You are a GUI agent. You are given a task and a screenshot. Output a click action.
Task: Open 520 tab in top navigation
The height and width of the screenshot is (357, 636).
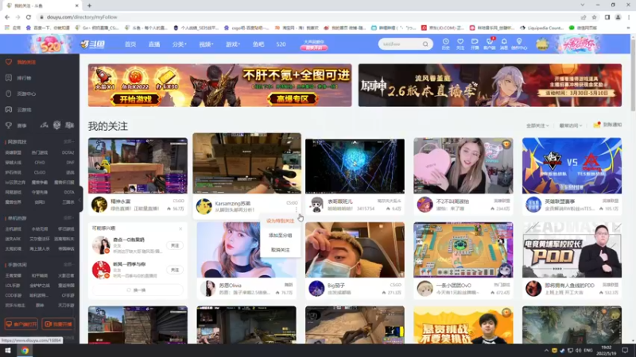click(281, 44)
